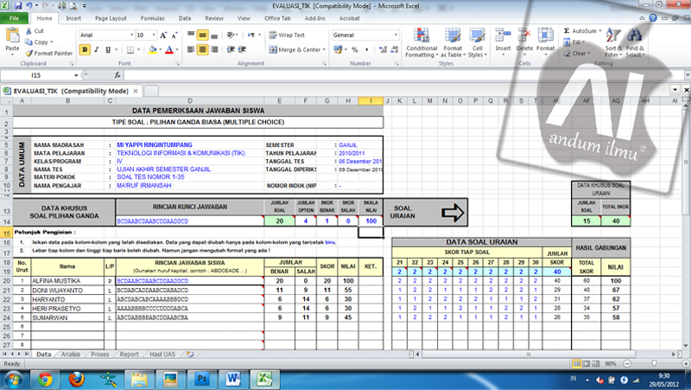
Task: Open the Analisis sheet tab
Action: [71, 355]
